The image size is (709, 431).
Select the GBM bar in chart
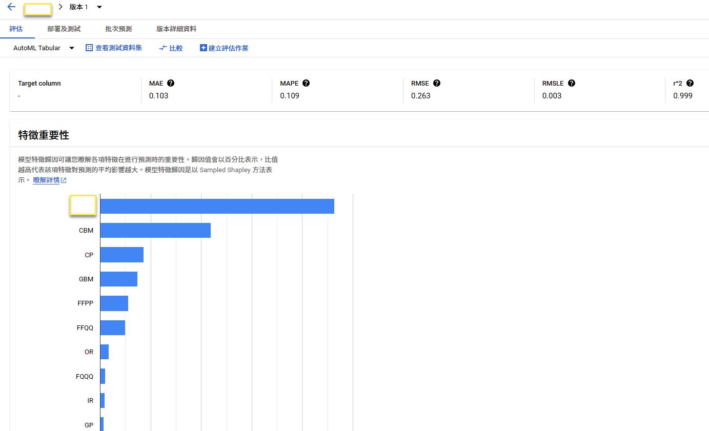coord(118,279)
